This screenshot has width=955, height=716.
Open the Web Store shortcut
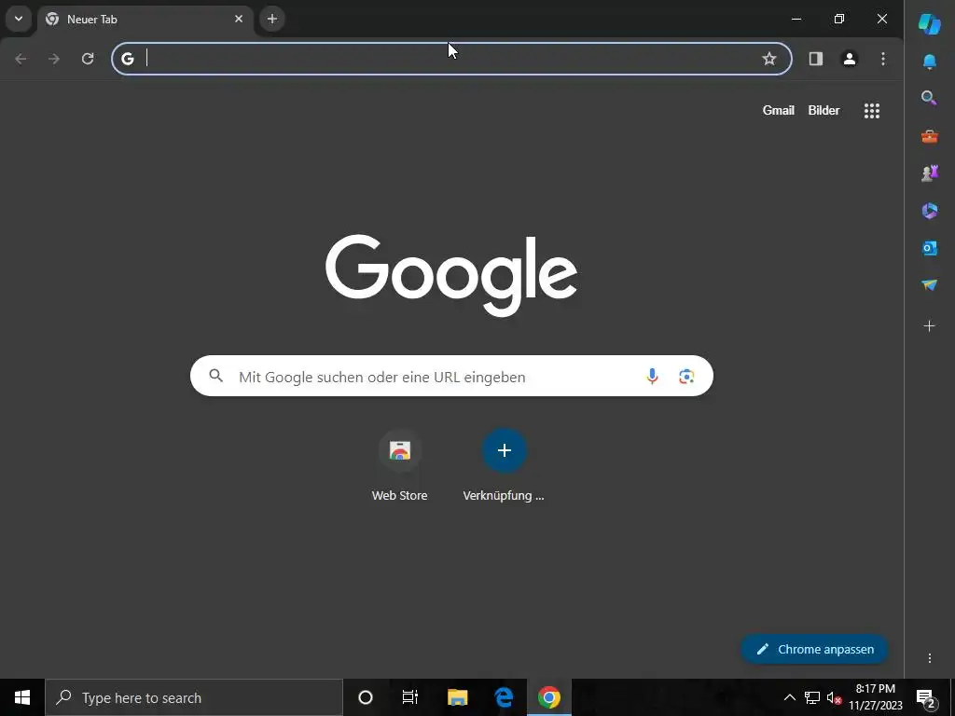point(399,466)
